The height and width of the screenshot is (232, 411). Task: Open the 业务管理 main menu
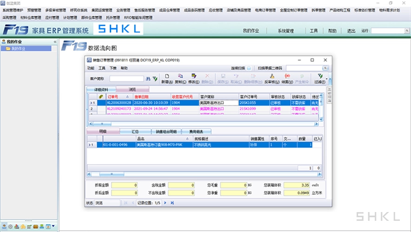123,10
